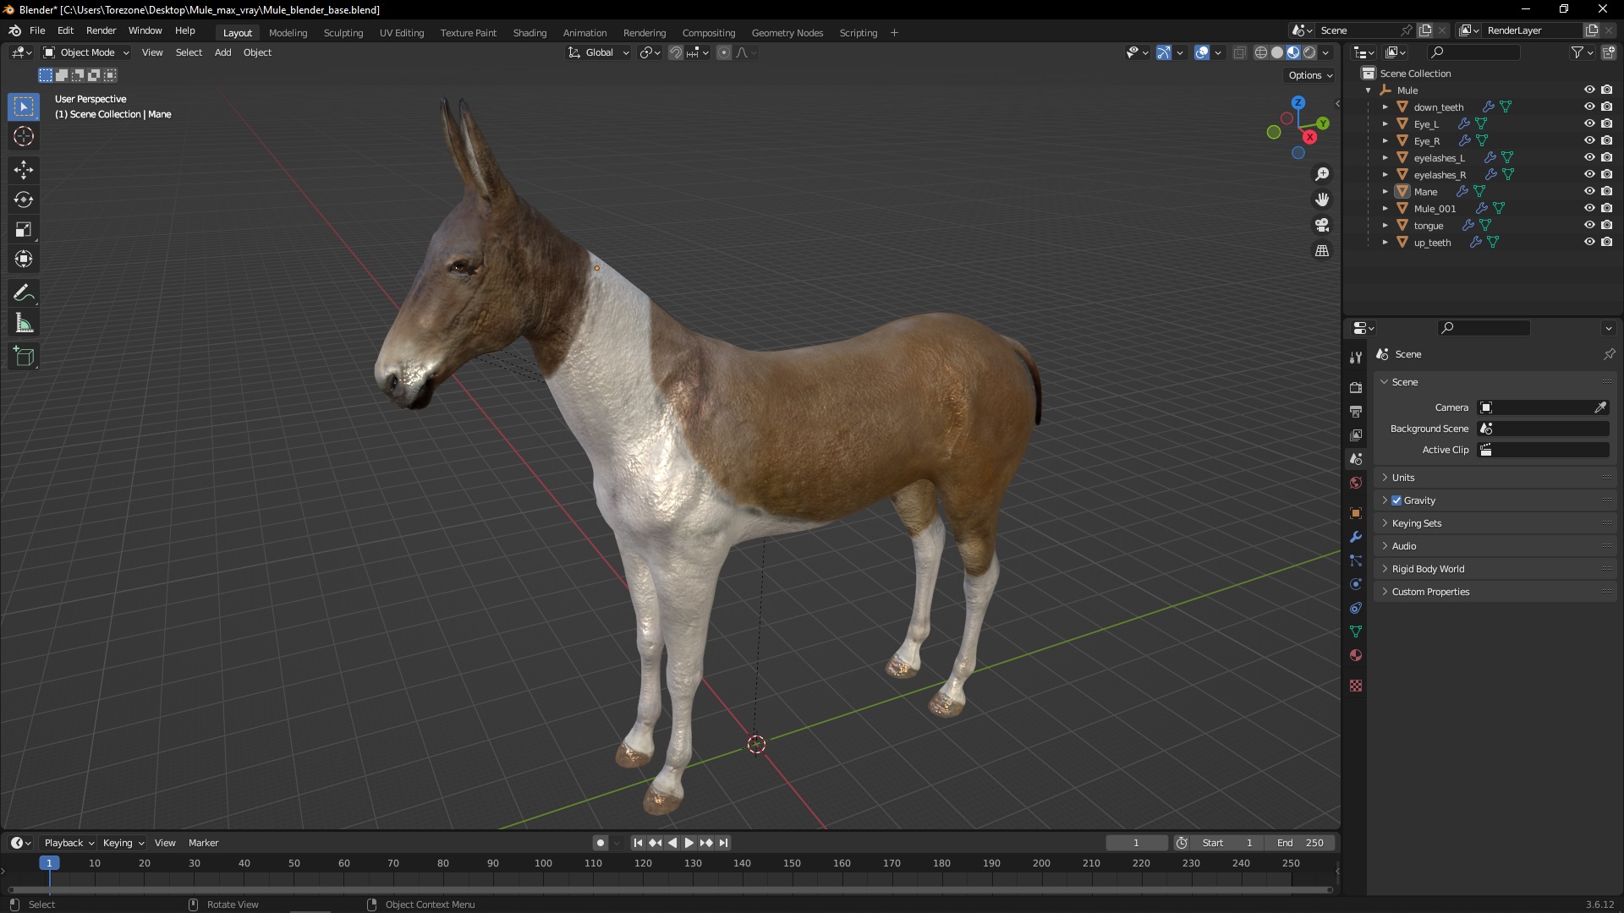This screenshot has width=1624, height=913.
Task: Open the Render menu
Action: pos(101,30)
